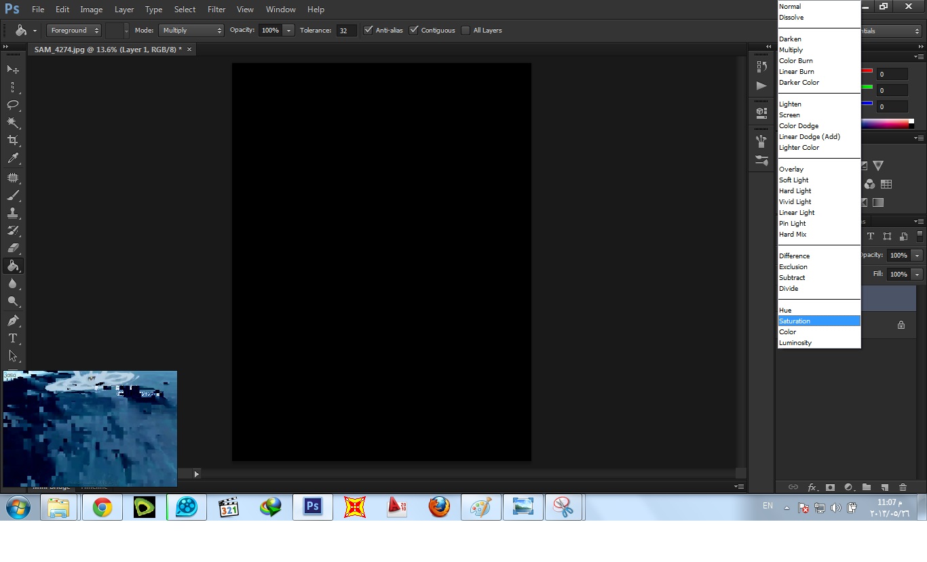927x562 pixels.
Task: Open the Opacity dropdown arrow
Action: coord(288,30)
